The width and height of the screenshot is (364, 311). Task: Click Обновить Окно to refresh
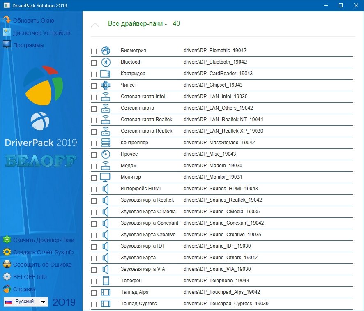33,21
